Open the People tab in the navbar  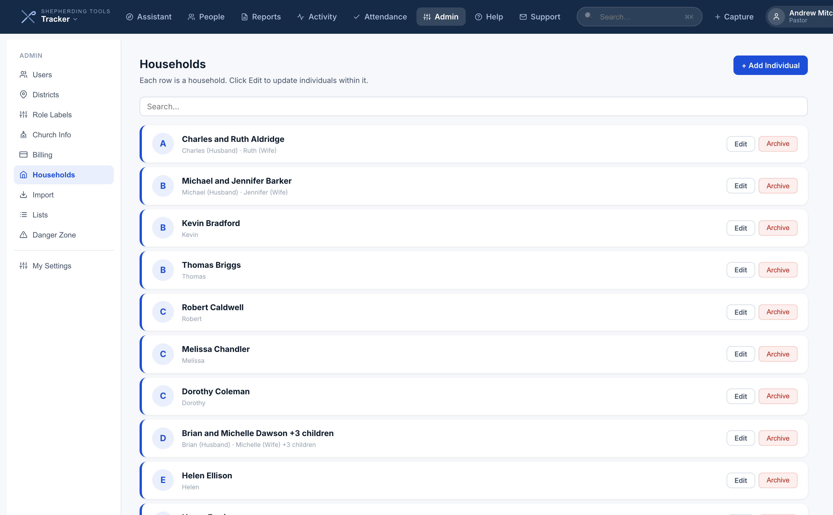tap(206, 17)
